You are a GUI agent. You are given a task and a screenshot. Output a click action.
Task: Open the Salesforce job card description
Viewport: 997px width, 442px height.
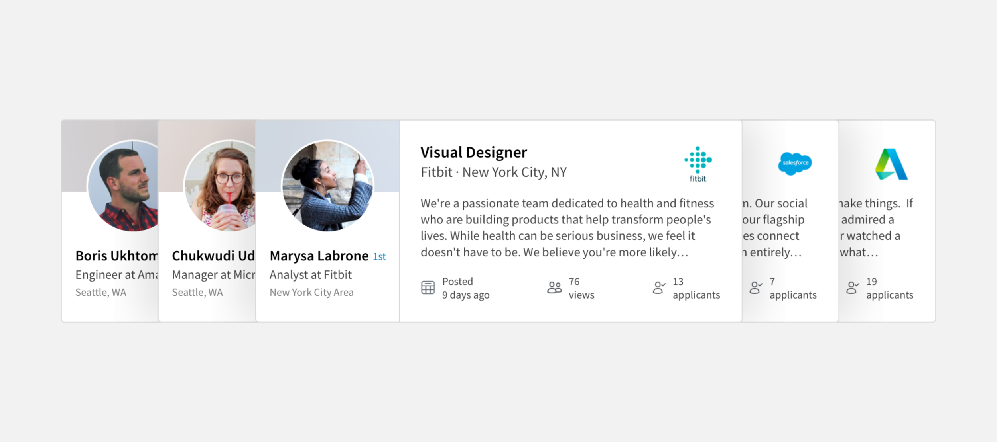[775, 228]
